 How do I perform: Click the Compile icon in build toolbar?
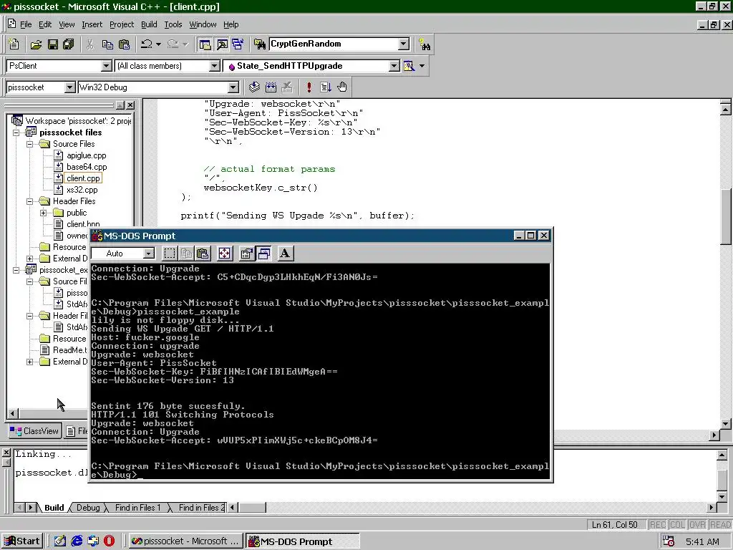[254, 87]
